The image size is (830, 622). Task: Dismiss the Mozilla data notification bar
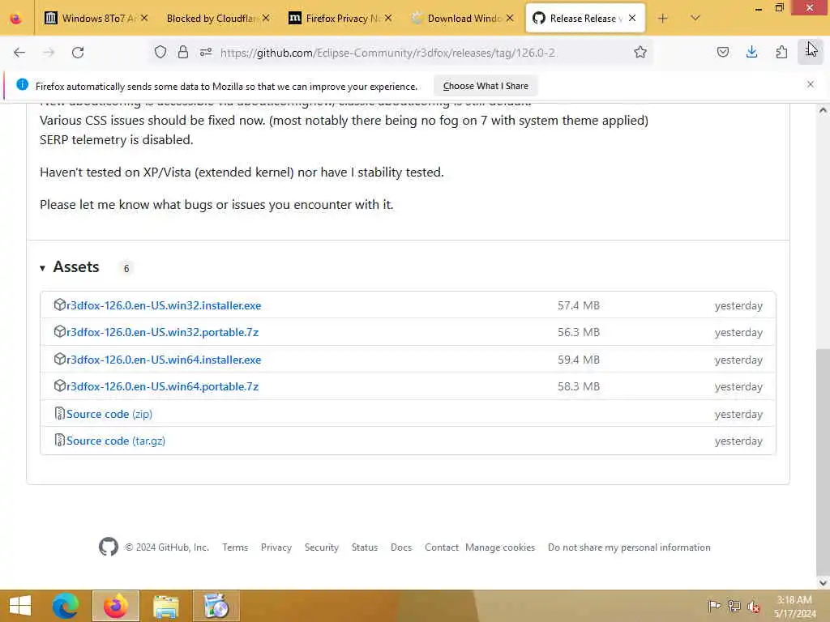811,84
